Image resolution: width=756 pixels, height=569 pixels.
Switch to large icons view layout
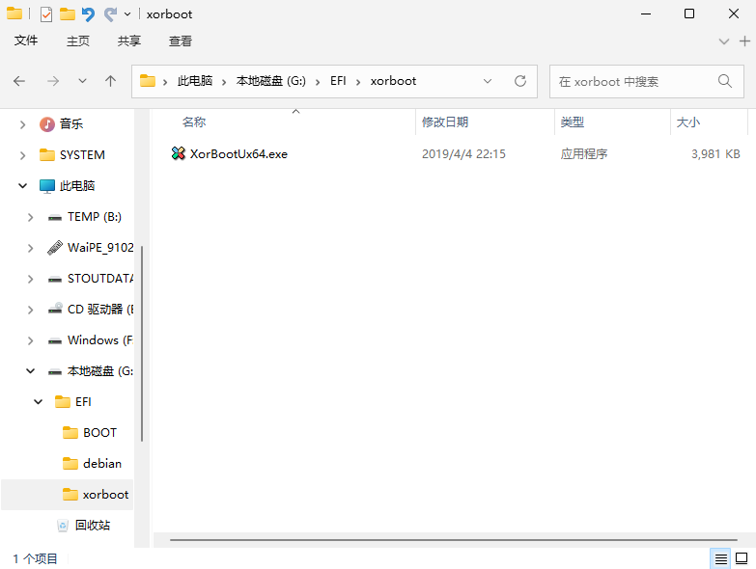742,559
